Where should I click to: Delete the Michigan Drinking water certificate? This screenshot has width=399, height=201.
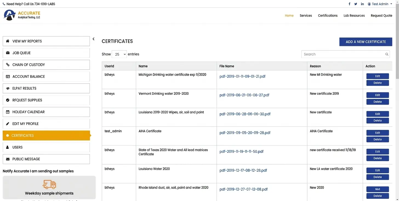pos(378,83)
